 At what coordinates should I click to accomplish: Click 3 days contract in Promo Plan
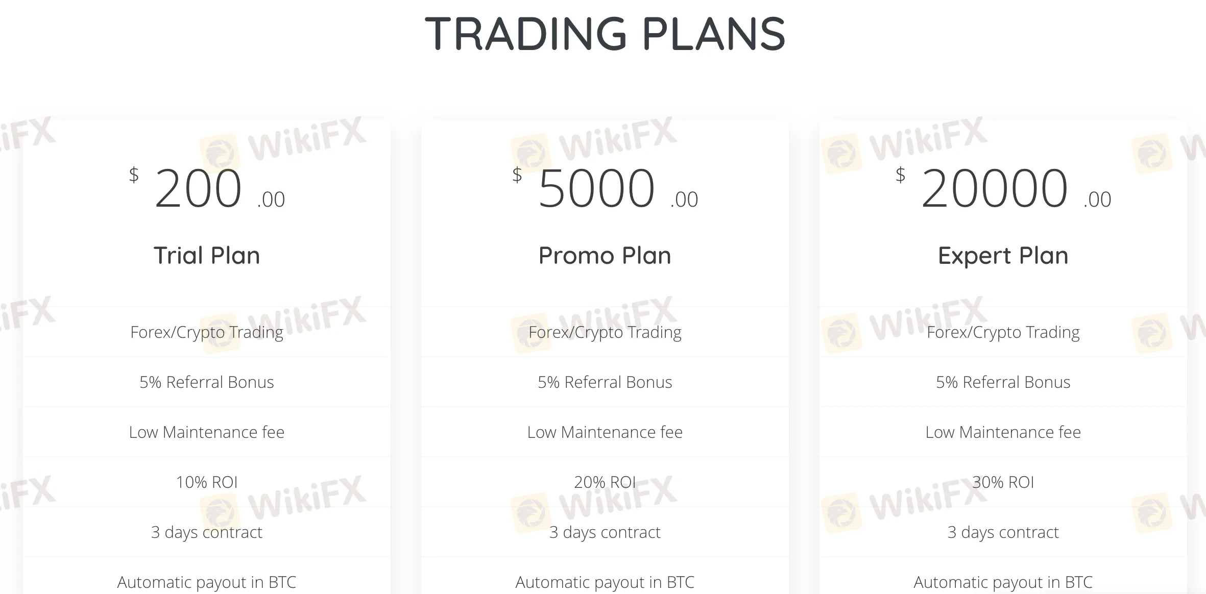[x=605, y=532]
